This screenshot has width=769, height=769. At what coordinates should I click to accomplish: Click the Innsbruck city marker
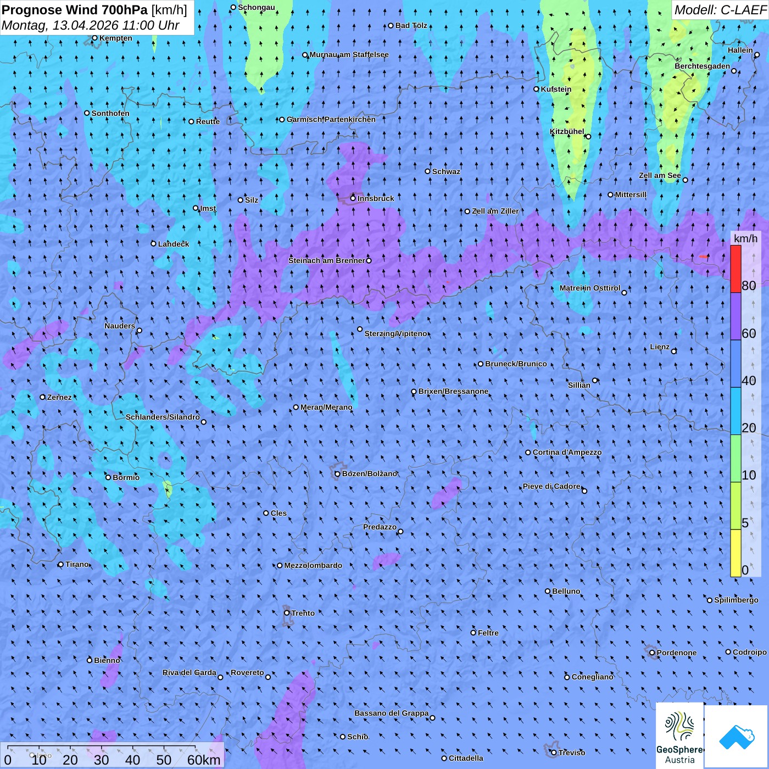pos(353,198)
